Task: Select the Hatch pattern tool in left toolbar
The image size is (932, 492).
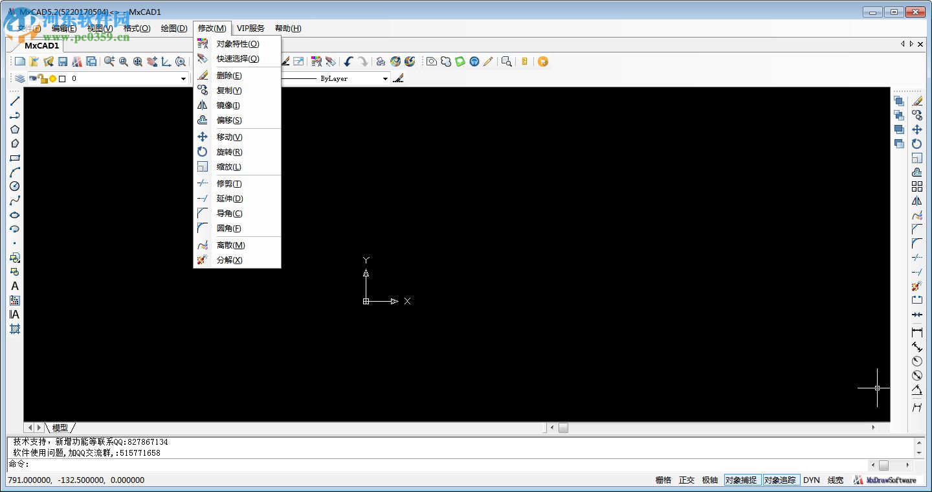Action: pos(14,329)
